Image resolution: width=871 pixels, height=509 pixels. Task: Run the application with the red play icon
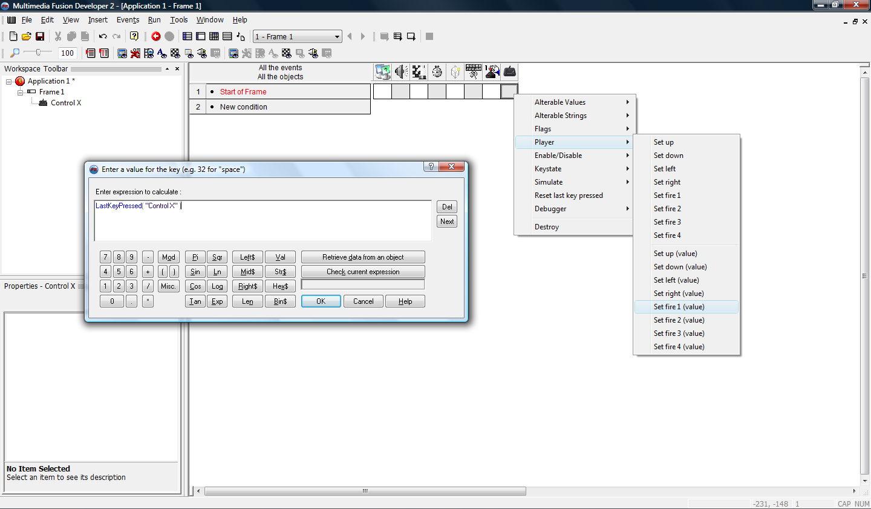155,36
